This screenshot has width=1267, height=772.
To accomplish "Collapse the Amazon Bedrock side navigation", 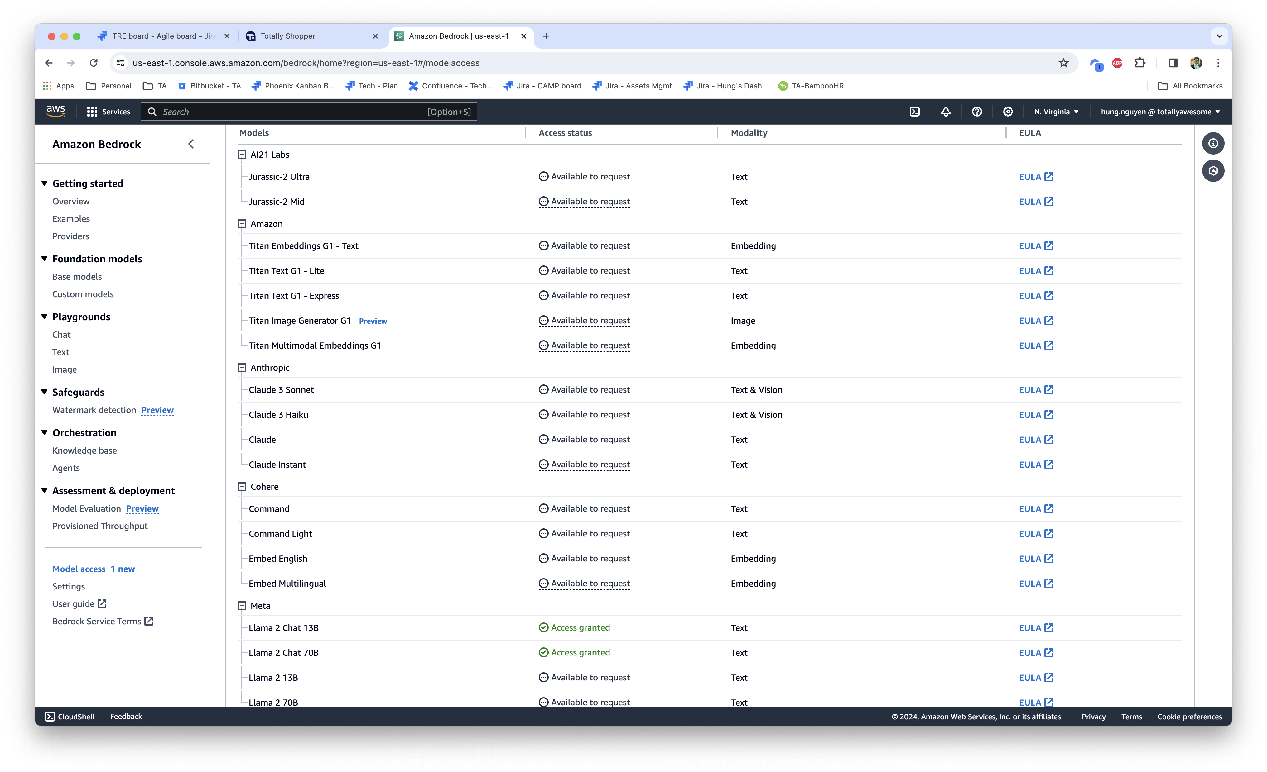I will pyautogui.click(x=191, y=144).
